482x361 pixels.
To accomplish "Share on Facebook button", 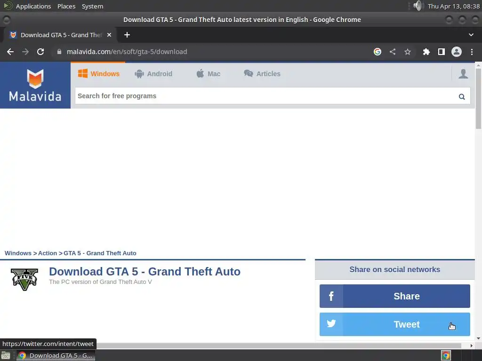I will (x=395, y=296).
